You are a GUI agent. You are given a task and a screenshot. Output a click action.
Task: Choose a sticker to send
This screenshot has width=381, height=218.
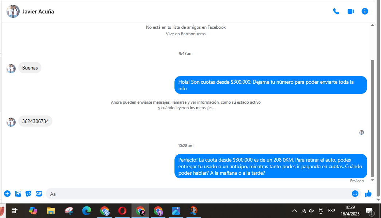tap(28, 194)
